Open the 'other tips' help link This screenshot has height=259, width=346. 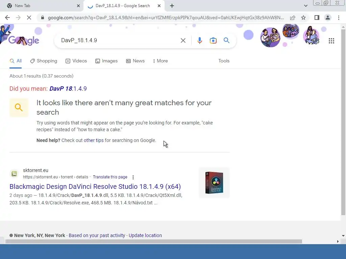(94, 140)
